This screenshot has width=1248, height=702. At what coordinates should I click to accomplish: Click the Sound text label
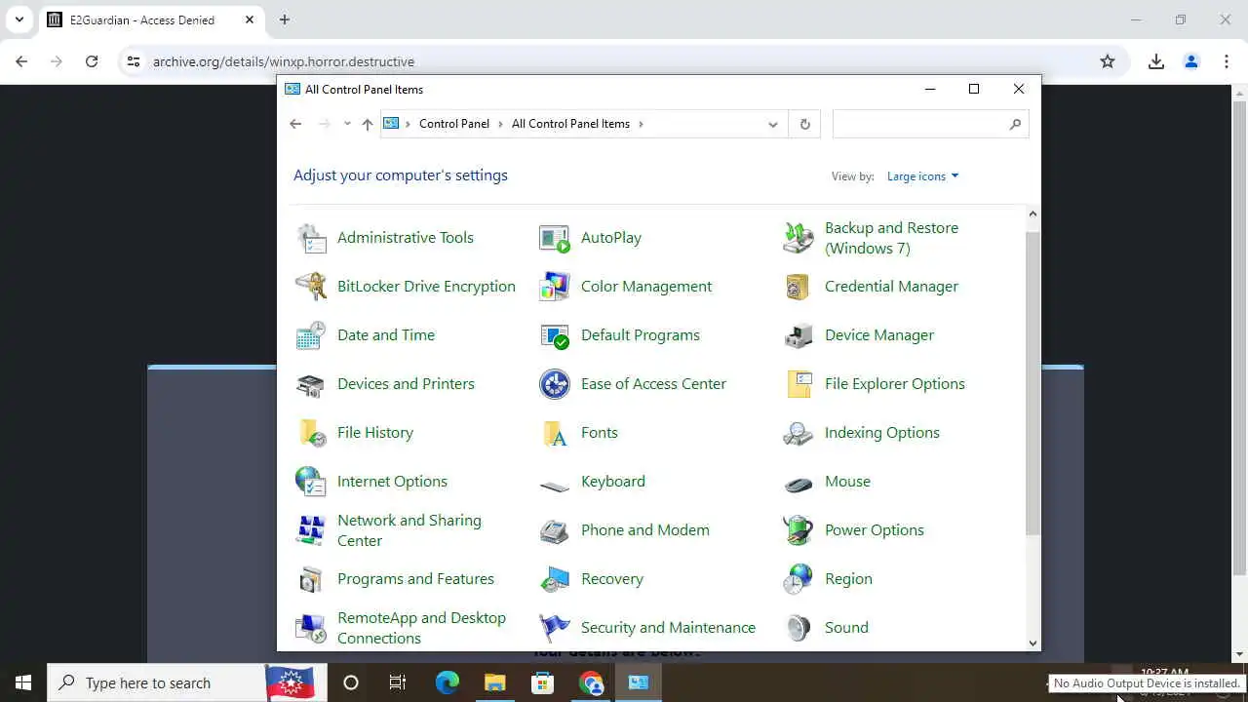coord(846,628)
